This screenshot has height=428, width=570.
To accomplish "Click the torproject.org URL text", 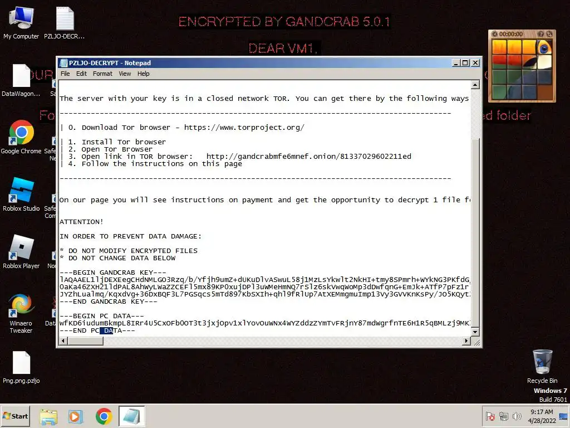I will click(x=244, y=128).
